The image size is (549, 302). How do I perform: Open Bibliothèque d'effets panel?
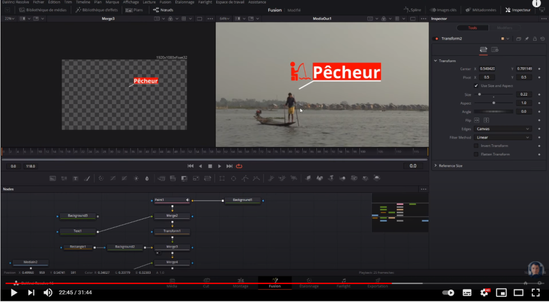[97, 10]
